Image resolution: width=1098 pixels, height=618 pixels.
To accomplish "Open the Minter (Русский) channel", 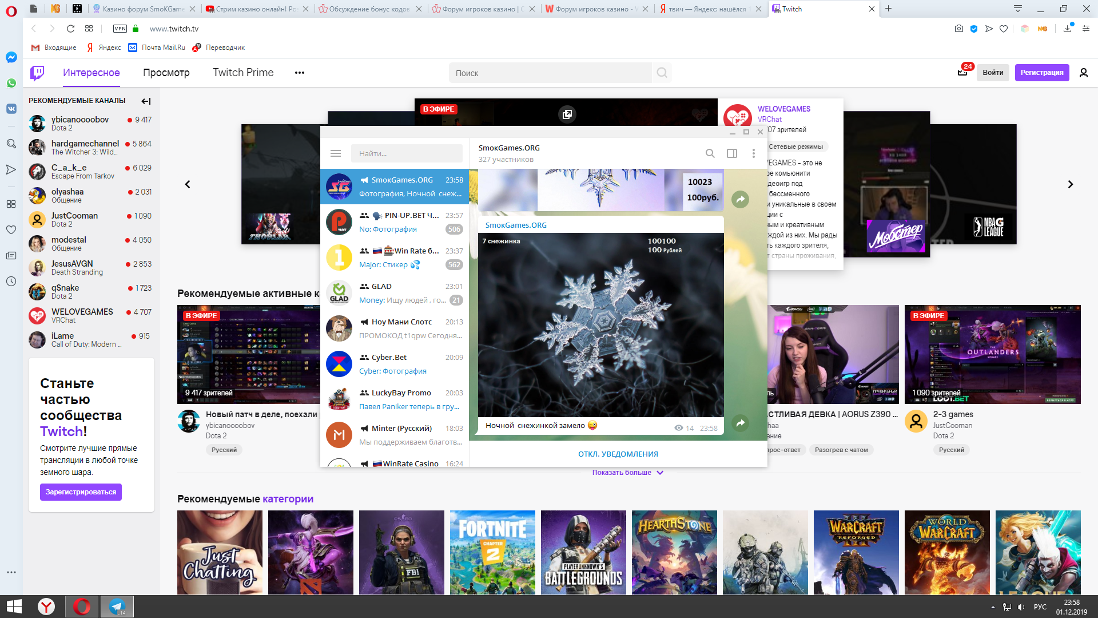I will click(x=395, y=435).
